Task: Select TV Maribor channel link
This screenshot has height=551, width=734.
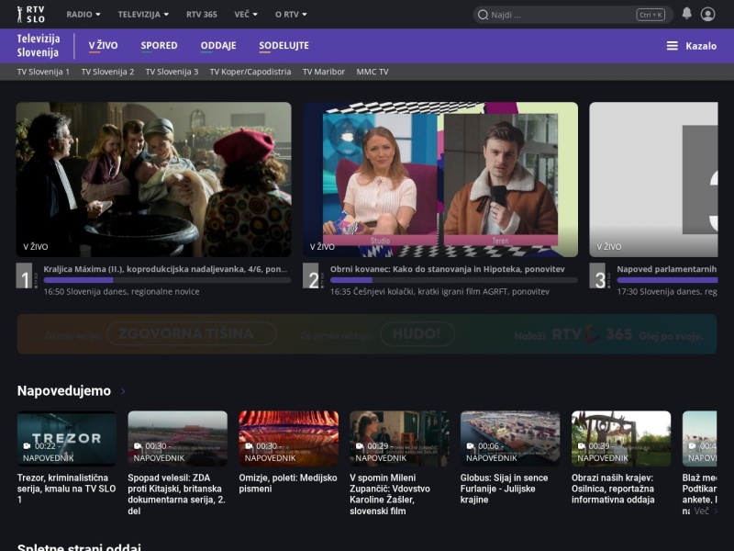Action: [324, 72]
